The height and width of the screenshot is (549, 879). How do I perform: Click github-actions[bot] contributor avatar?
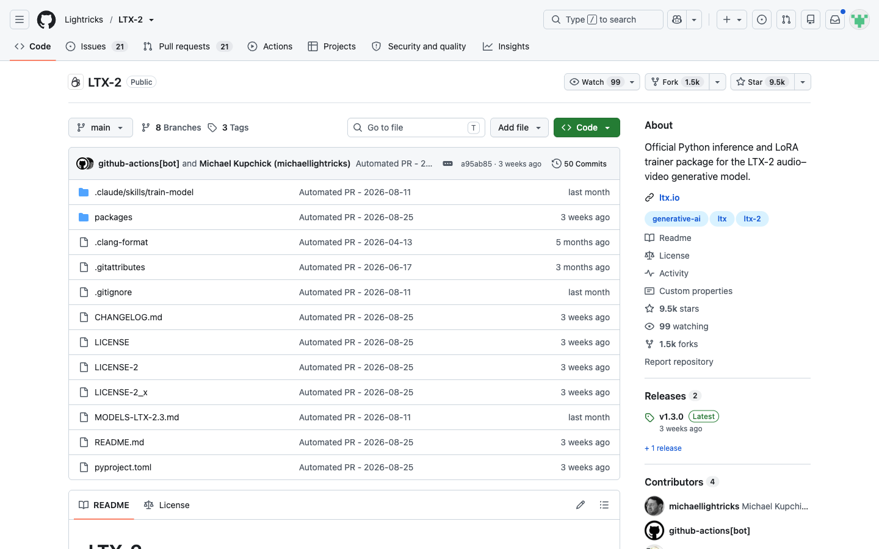point(654,531)
